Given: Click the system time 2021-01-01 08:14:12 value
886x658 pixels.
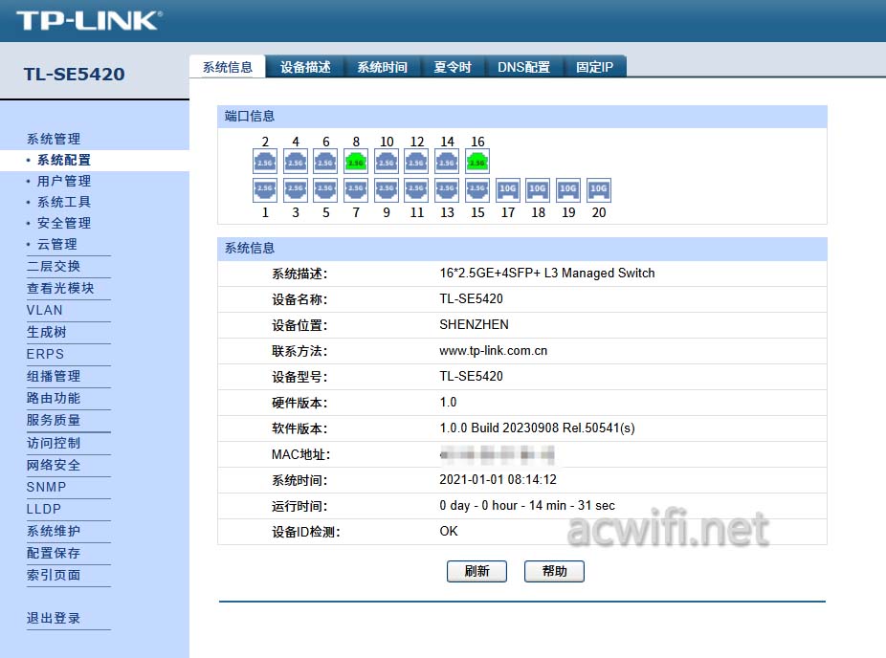Looking at the screenshot, I should (498, 479).
